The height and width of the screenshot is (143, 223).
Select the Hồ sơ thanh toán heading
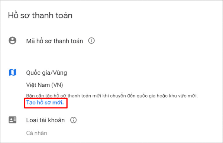coord(40,15)
